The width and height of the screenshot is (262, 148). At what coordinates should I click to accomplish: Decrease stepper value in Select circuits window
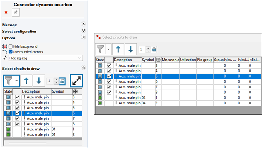coord(148,51)
